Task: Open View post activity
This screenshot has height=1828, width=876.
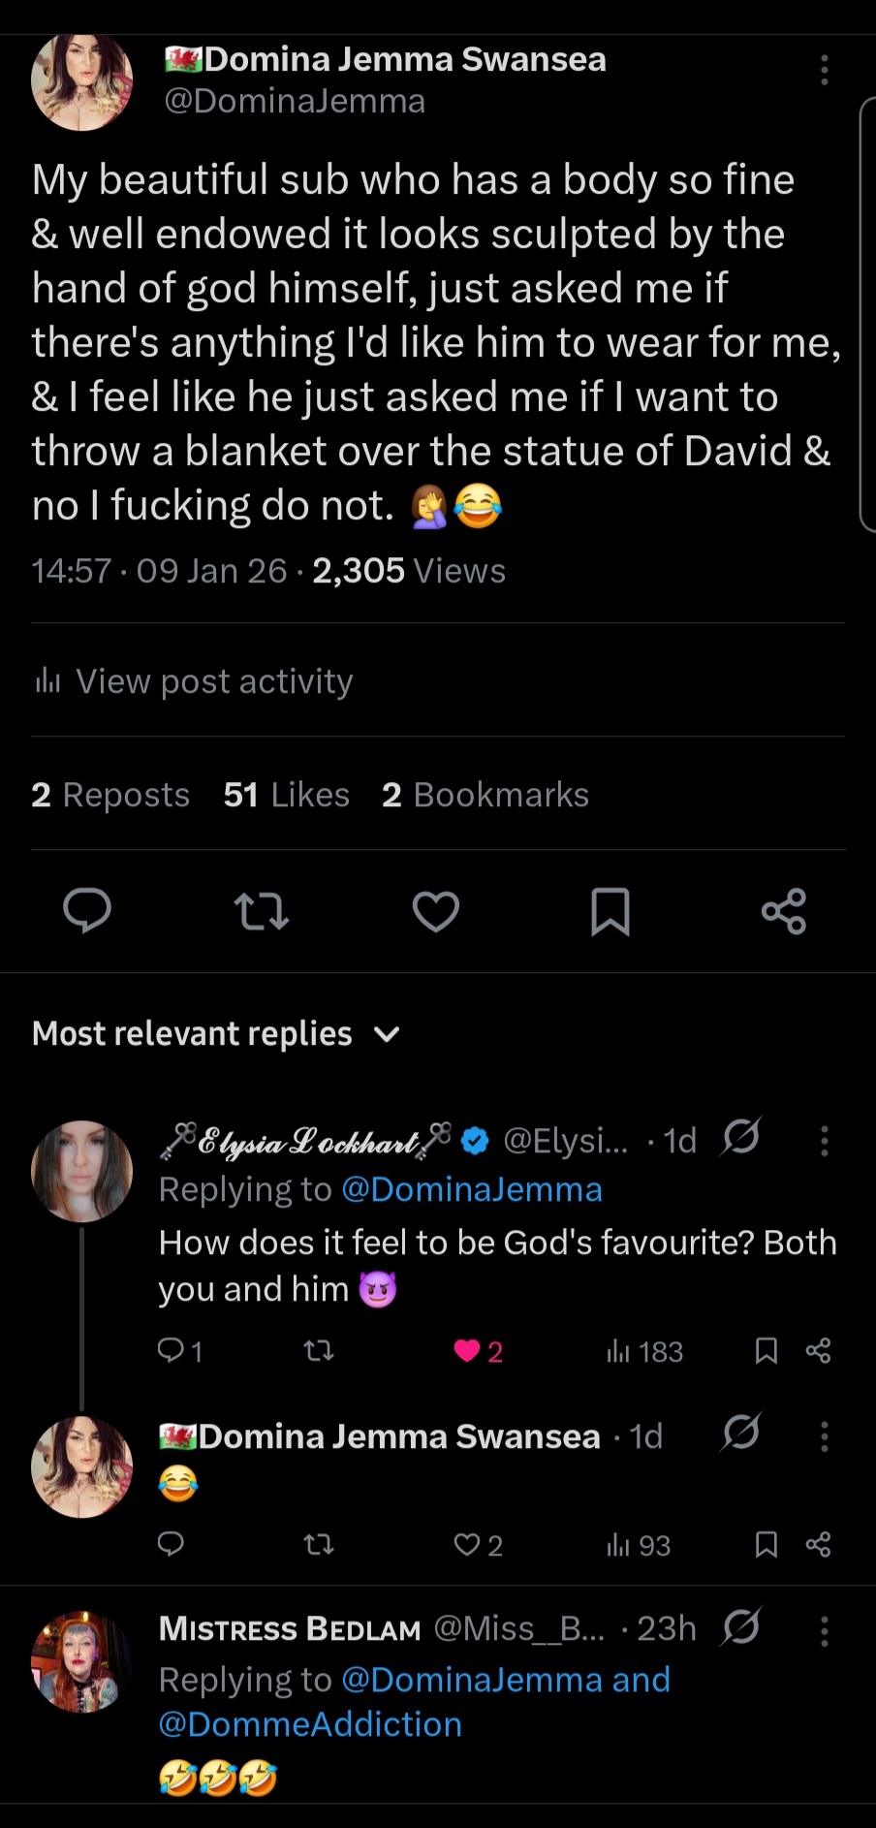Action: coord(214,681)
